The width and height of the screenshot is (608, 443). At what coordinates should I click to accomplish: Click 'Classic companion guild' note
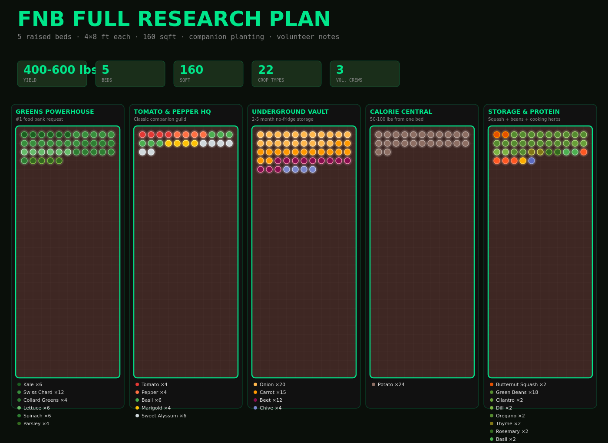click(160, 119)
